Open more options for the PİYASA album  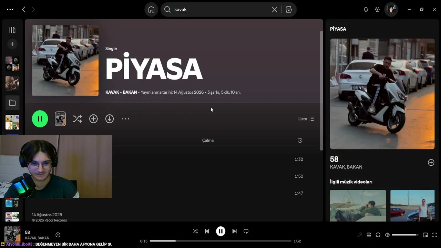[125, 119]
